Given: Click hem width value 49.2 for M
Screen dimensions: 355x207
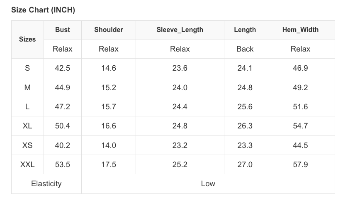Looking at the screenshot, I should point(300,88).
